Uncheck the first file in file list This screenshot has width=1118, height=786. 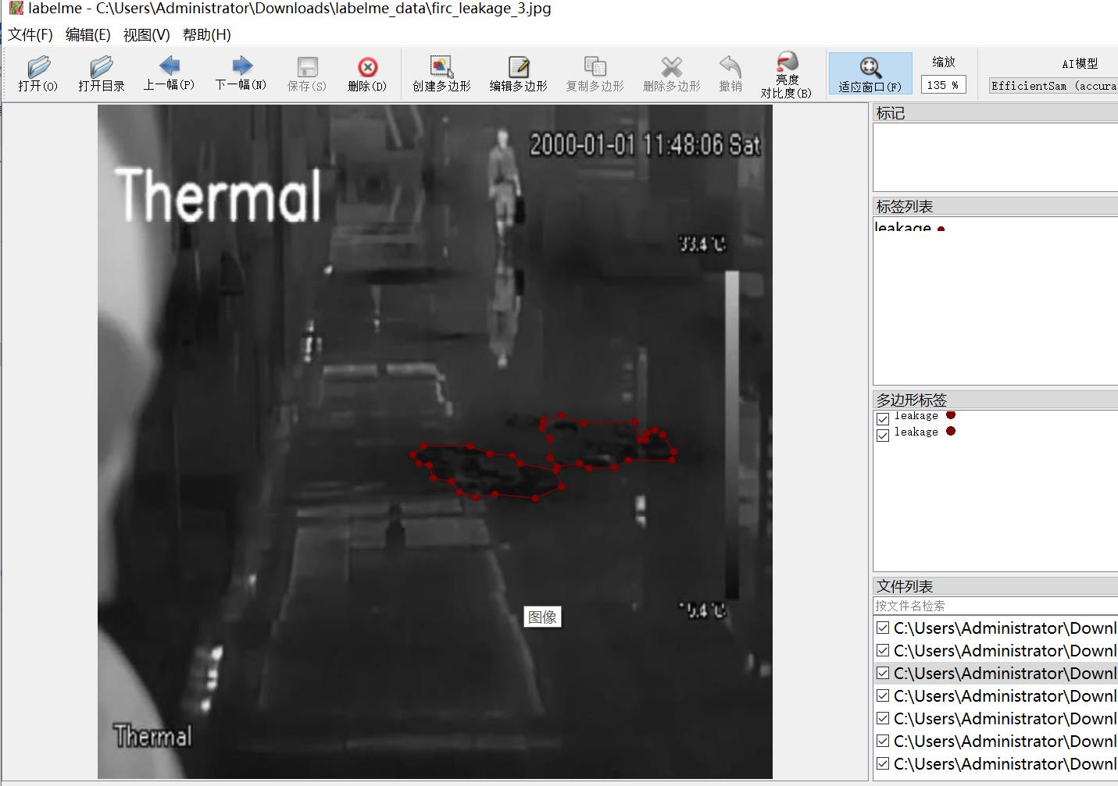883,628
